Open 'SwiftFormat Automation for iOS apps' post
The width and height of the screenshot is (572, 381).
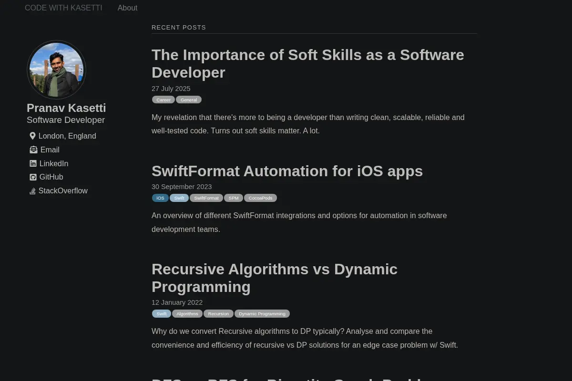point(287,171)
